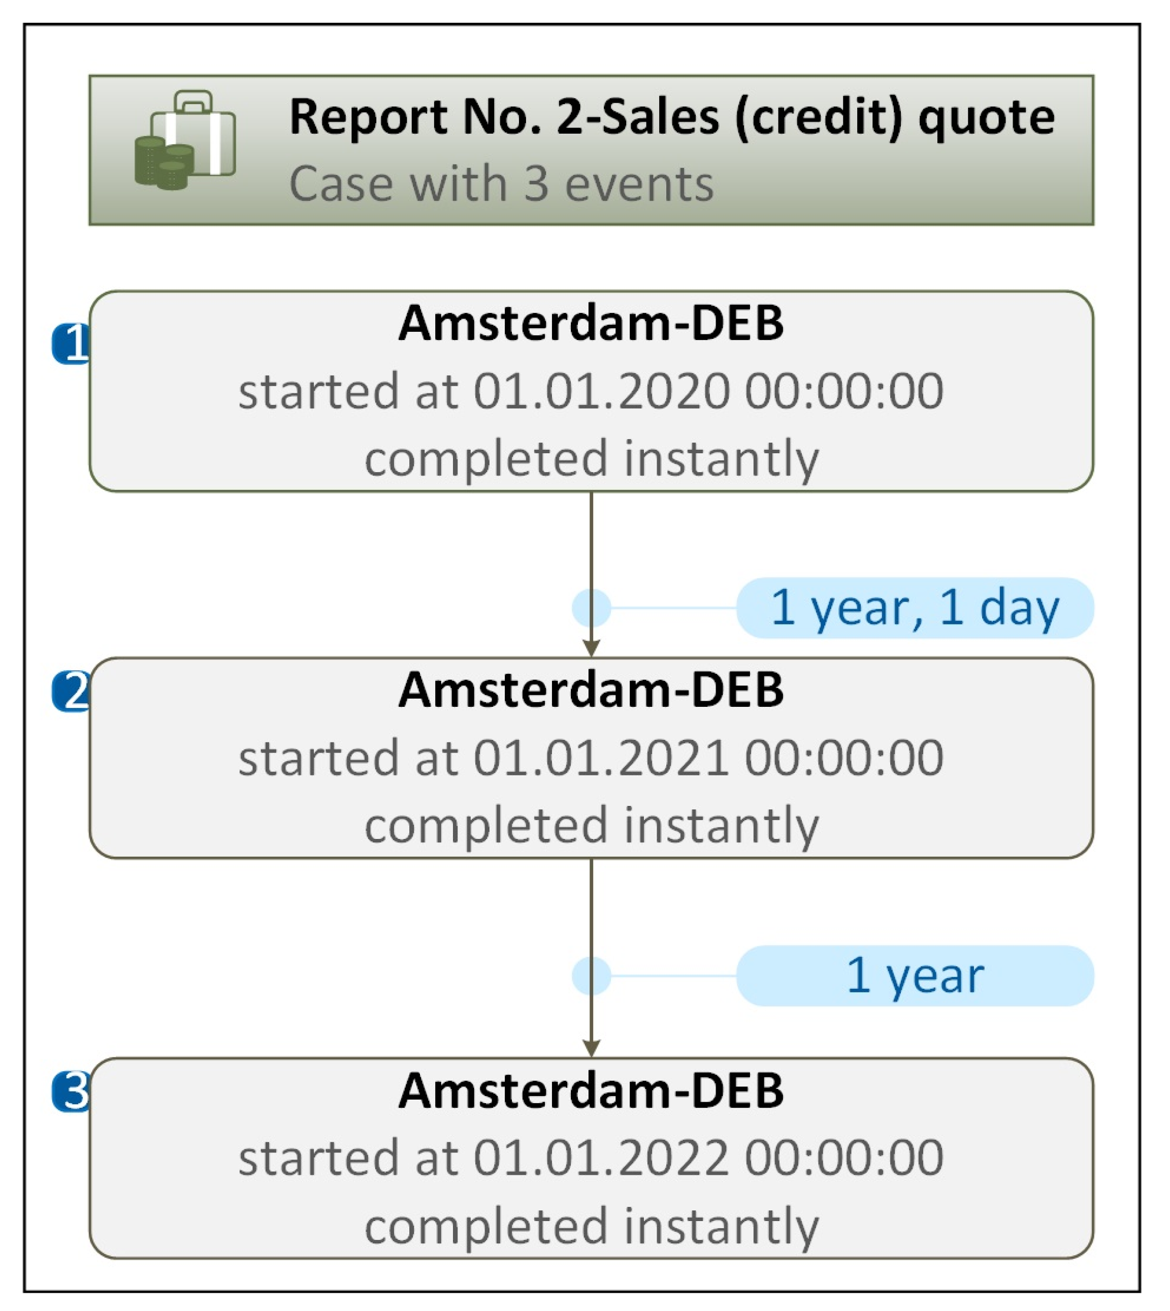Click the arrowhead pointing into the third event
This screenshot has width=1170, height=1311.
[591, 1047]
